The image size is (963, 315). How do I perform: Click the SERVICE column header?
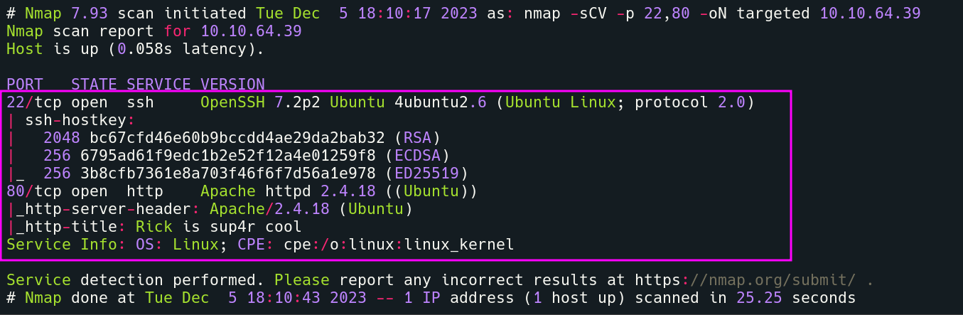pyautogui.click(x=159, y=85)
